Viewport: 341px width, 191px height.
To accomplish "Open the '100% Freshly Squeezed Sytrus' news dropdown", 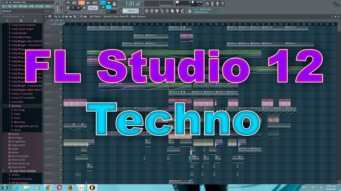I will pyautogui.click(x=208, y=11).
